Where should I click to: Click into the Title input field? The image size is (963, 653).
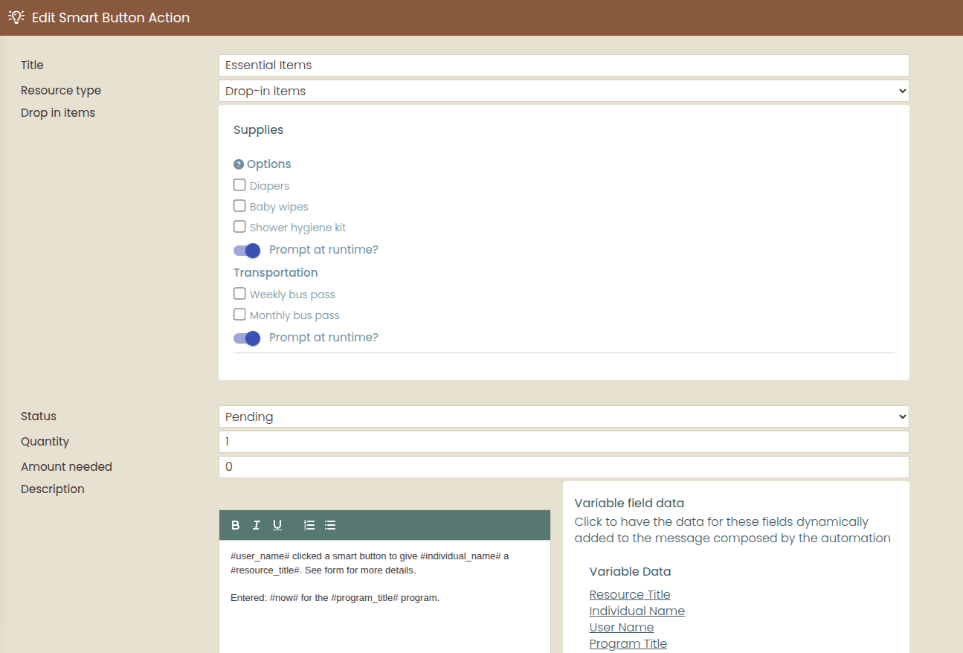coord(564,65)
